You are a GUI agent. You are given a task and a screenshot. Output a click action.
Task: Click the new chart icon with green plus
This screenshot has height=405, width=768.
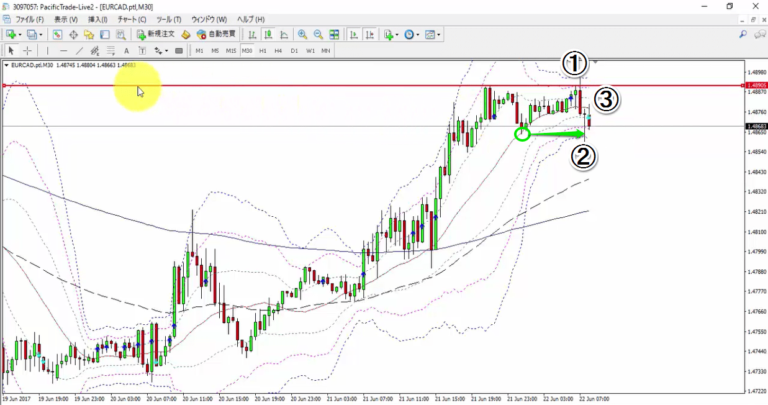coord(11,35)
